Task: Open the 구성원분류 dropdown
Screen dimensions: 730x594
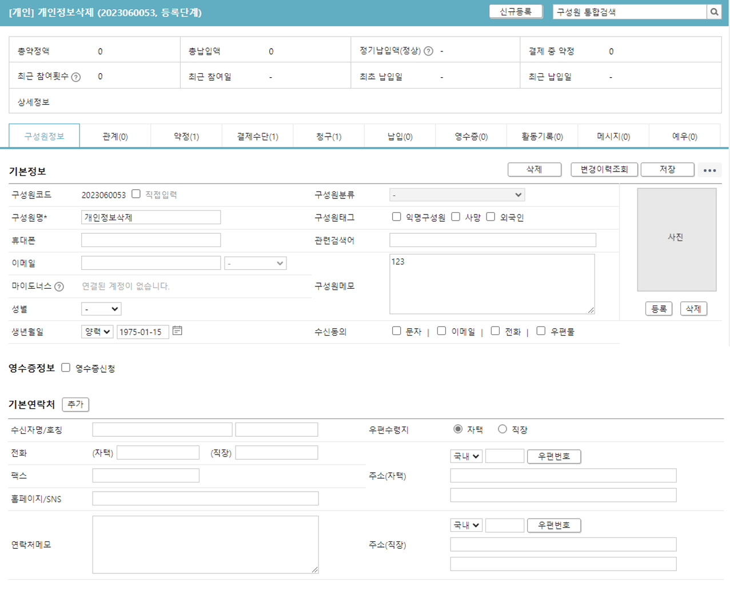Action: point(457,194)
